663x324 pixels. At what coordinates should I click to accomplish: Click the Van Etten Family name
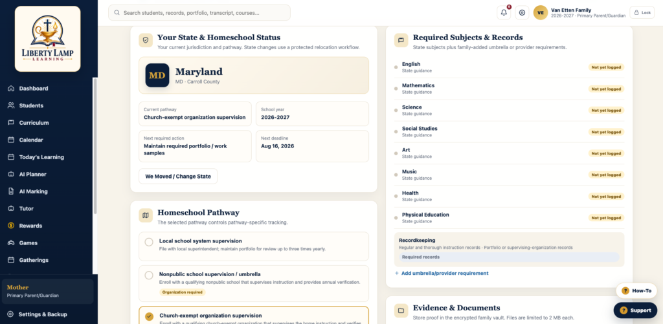coord(571,10)
